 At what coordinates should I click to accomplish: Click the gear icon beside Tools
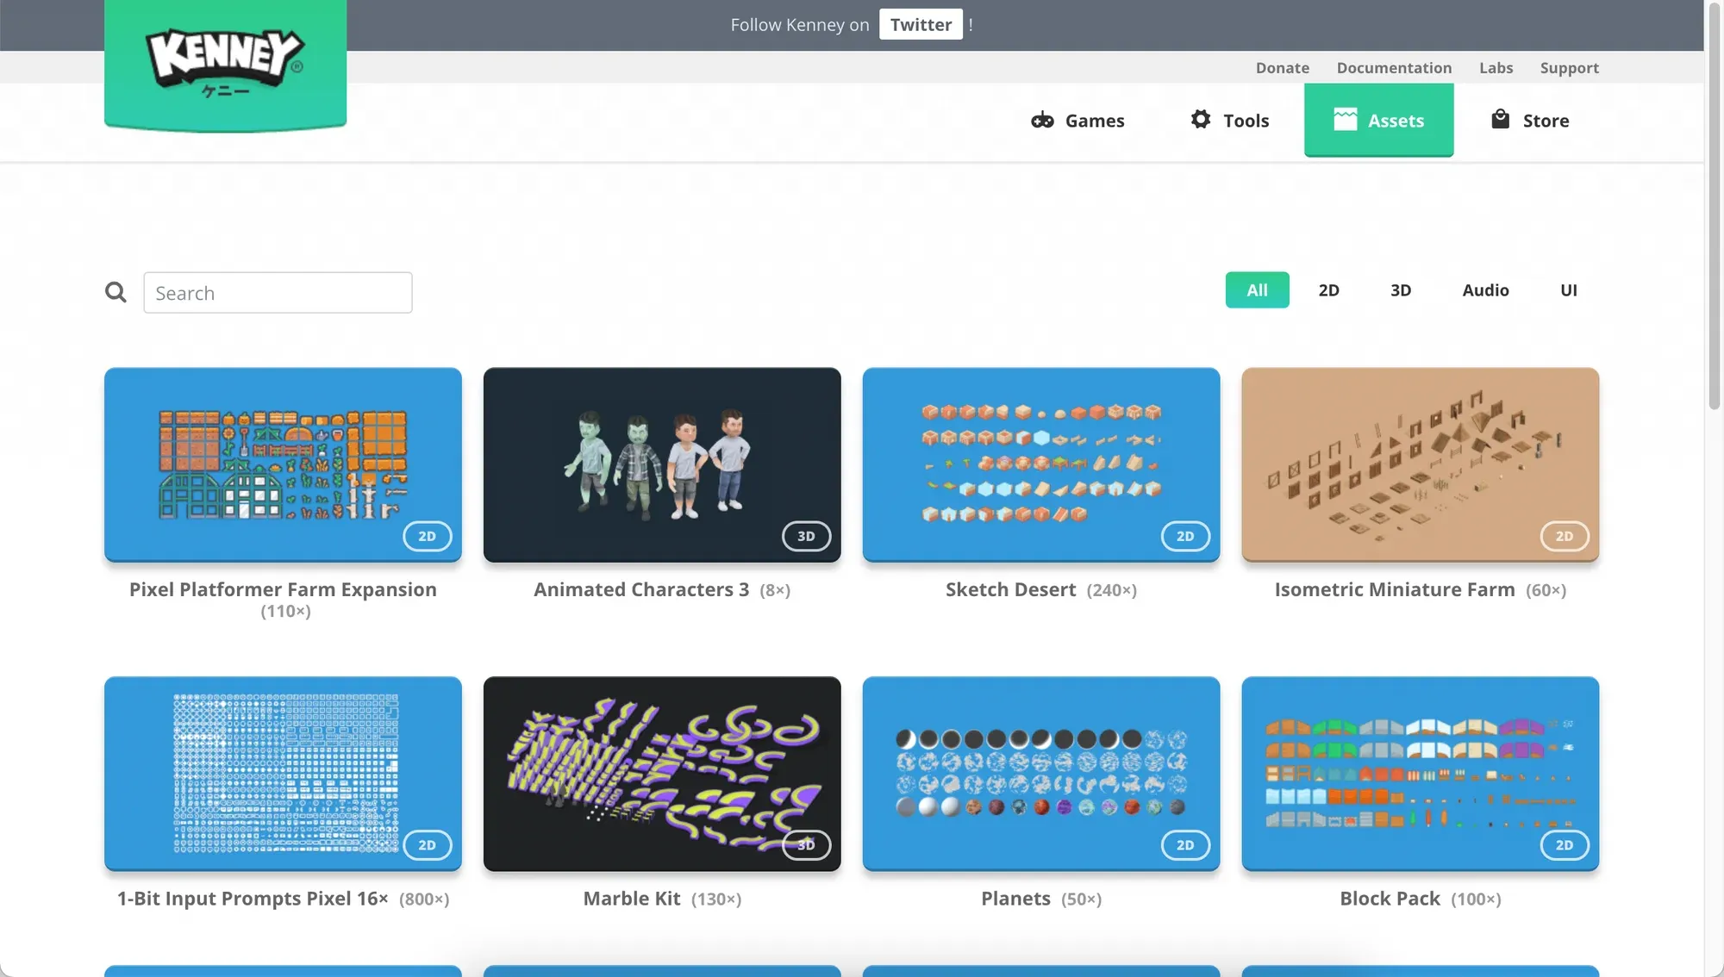(x=1201, y=120)
